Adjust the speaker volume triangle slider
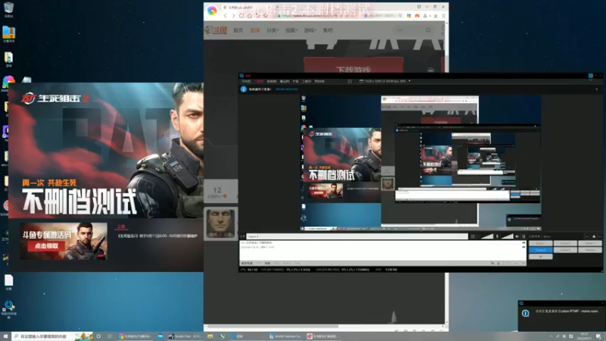This screenshot has width=606, height=341. (507, 236)
